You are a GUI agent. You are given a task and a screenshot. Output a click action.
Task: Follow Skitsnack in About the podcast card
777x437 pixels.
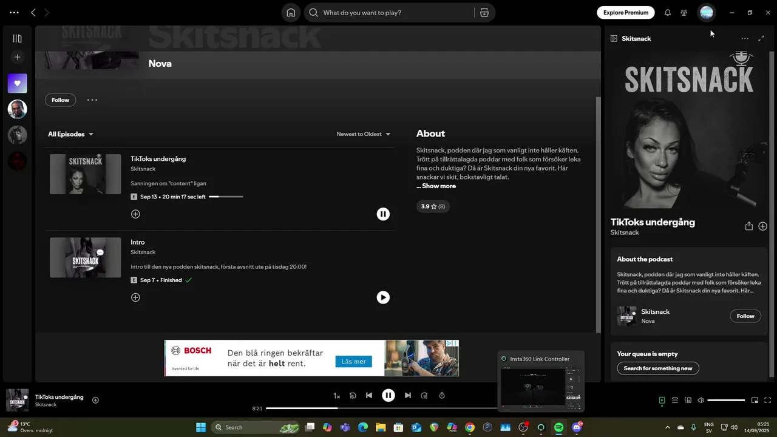(x=745, y=316)
